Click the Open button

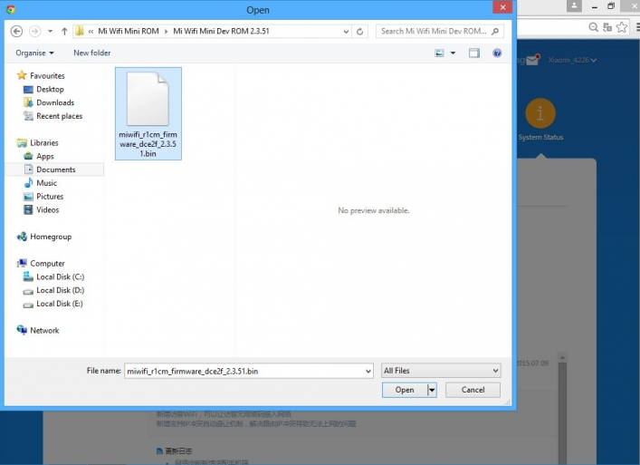click(x=405, y=390)
